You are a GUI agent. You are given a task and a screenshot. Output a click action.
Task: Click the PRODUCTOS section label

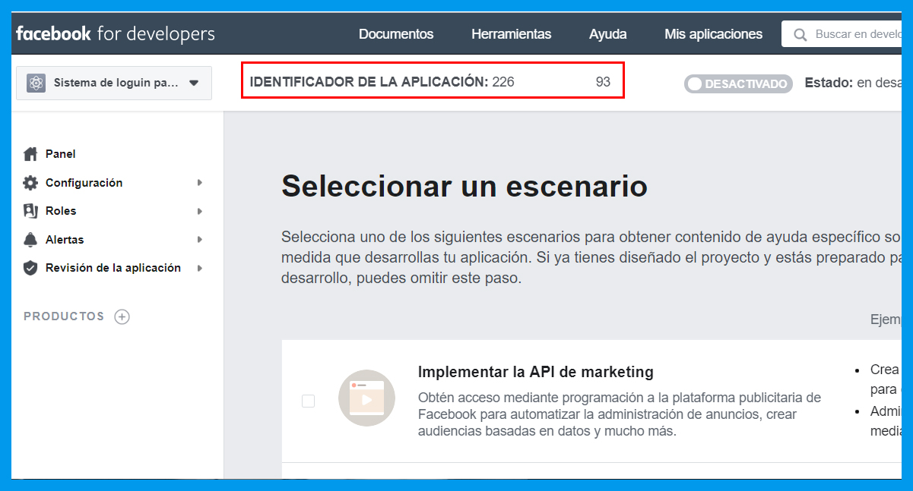tap(64, 316)
